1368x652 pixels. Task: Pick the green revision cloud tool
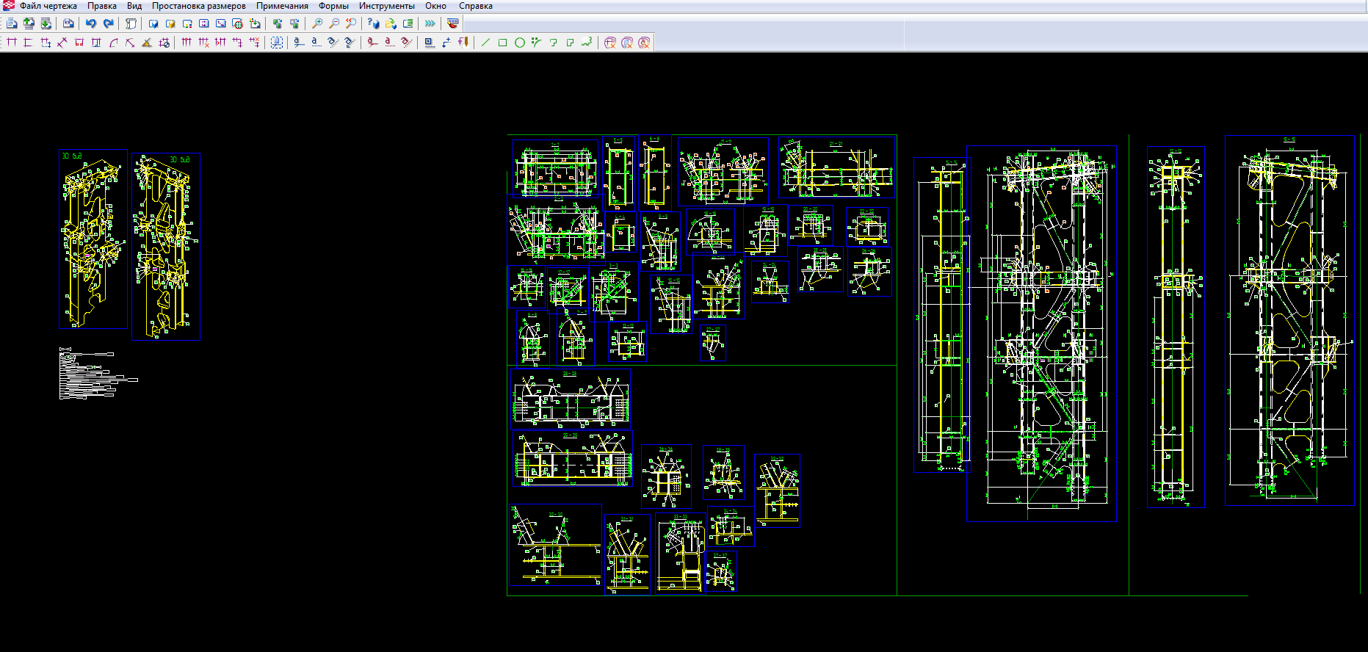[x=587, y=43]
